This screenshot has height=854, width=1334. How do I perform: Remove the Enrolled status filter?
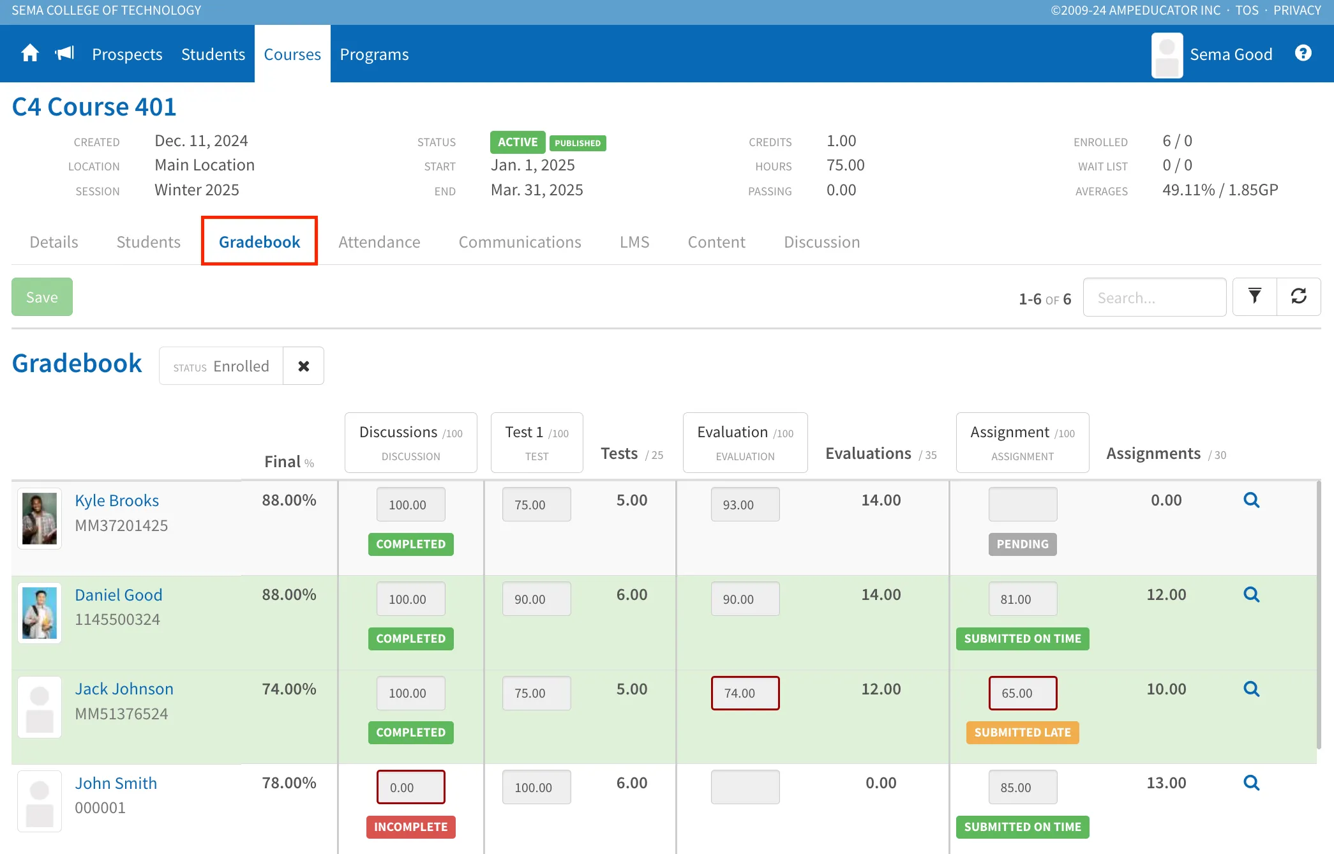coord(304,366)
